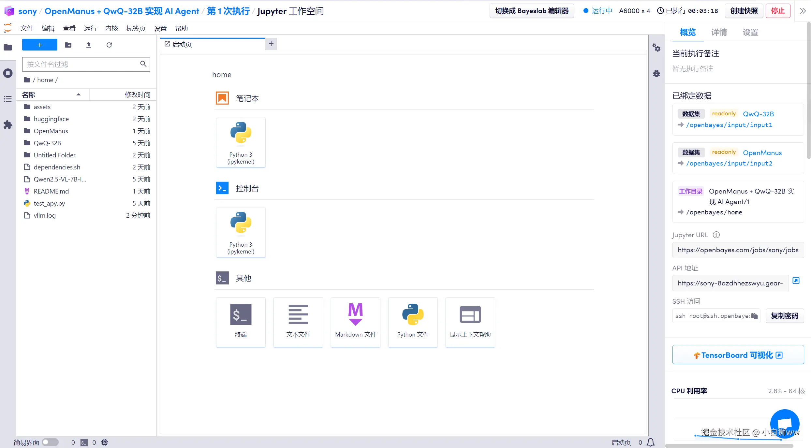
Task: Click the 创建快照 button
Action: [744, 11]
